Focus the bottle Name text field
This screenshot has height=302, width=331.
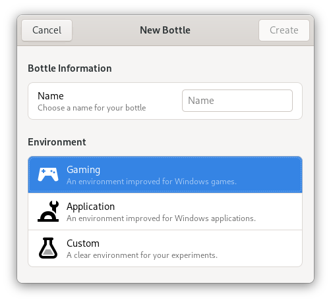coord(237,101)
